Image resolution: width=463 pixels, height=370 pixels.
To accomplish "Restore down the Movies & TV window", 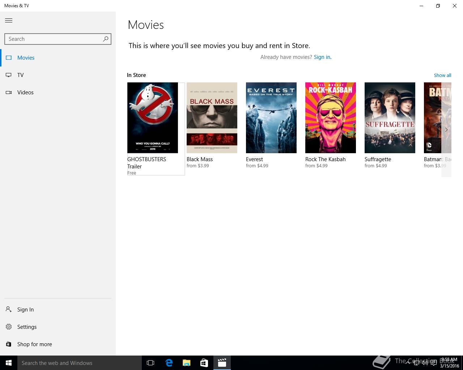I will [438, 6].
